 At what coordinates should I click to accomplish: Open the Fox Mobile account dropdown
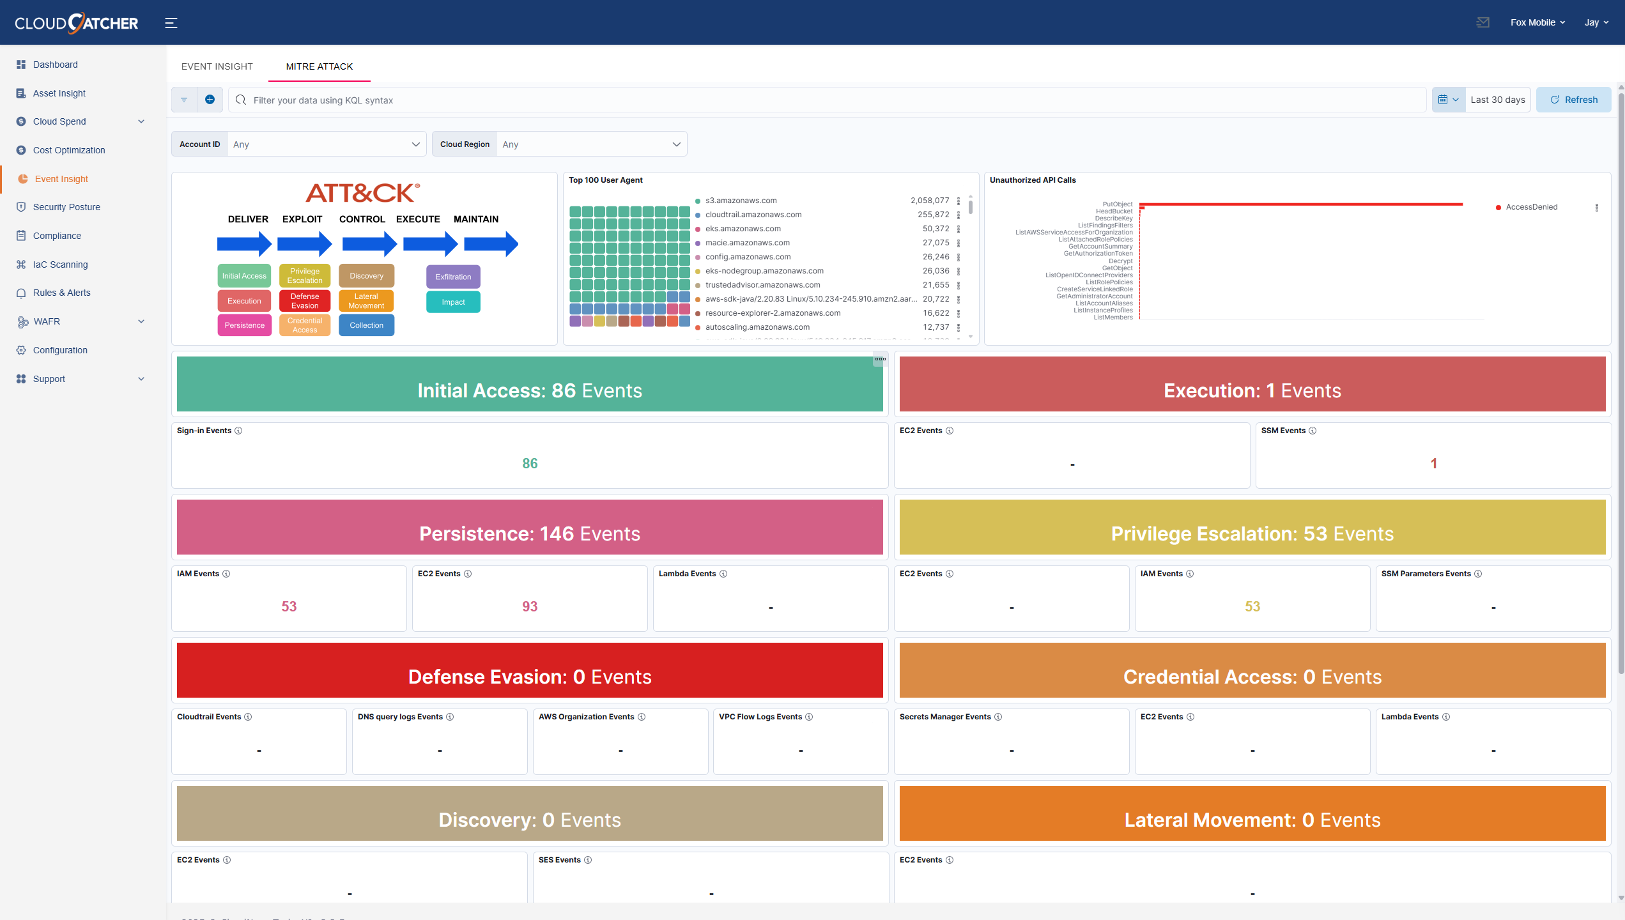1537,22
